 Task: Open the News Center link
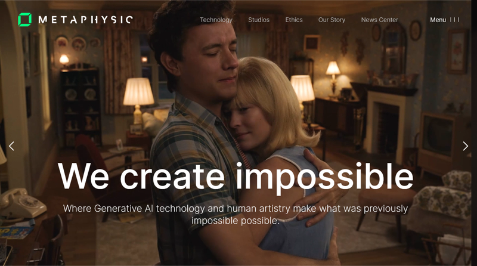click(x=380, y=20)
